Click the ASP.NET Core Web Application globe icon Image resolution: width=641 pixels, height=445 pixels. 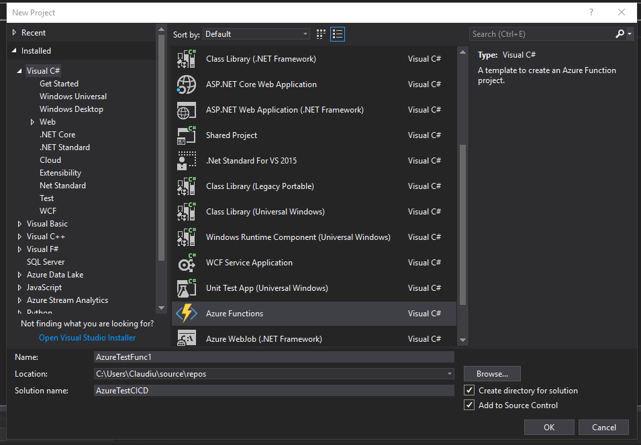click(x=187, y=84)
